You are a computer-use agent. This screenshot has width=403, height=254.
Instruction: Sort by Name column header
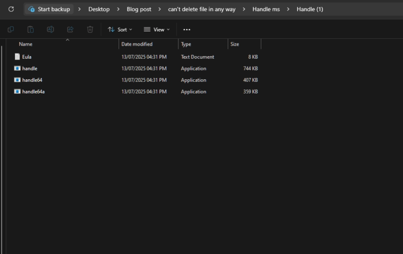pyautogui.click(x=25, y=44)
